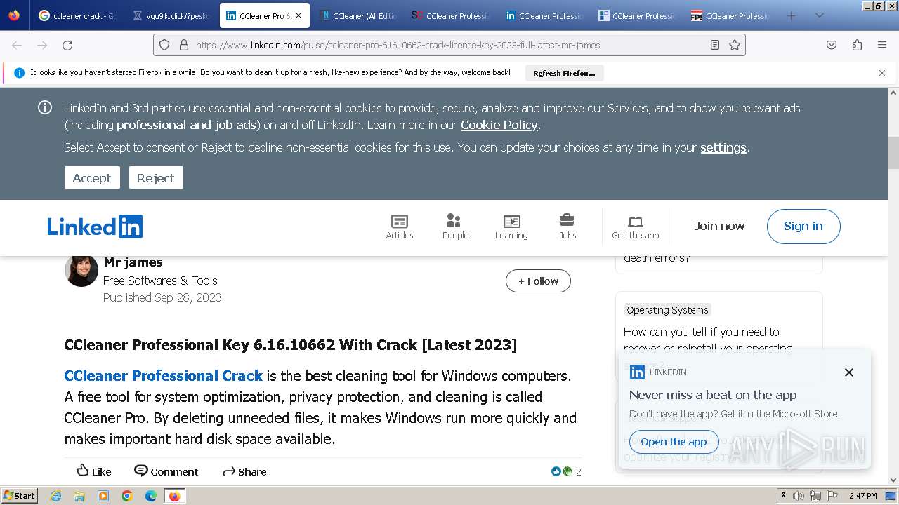Switch to the 'CCleaner (All Editions)' tab
The height and width of the screenshot is (505, 899).
coord(357,15)
